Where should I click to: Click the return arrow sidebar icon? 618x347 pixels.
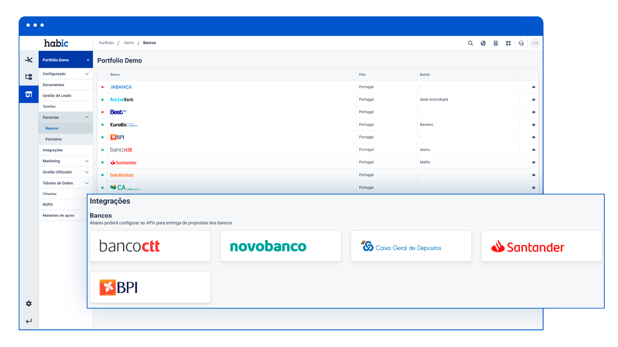tap(29, 321)
